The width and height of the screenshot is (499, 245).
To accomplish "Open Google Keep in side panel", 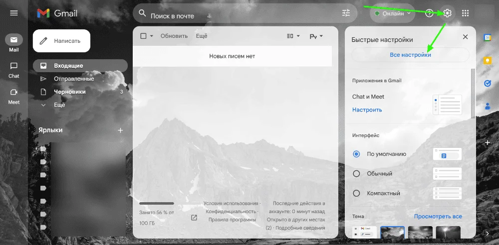I will click(488, 60).
